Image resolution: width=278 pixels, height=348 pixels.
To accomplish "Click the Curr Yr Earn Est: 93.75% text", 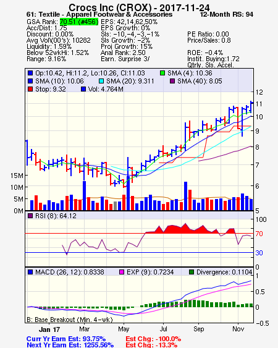I will (x=66, y=339).
